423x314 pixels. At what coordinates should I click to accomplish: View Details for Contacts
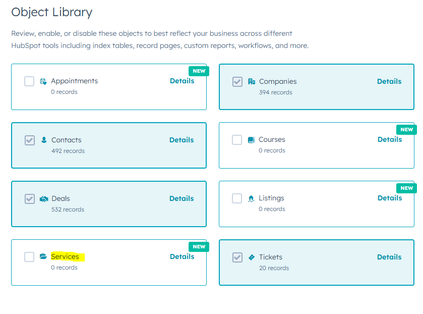click(x=182, y=140)
